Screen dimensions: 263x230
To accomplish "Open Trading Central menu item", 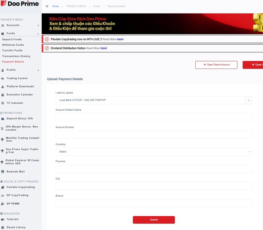I will tap(17, 79).
